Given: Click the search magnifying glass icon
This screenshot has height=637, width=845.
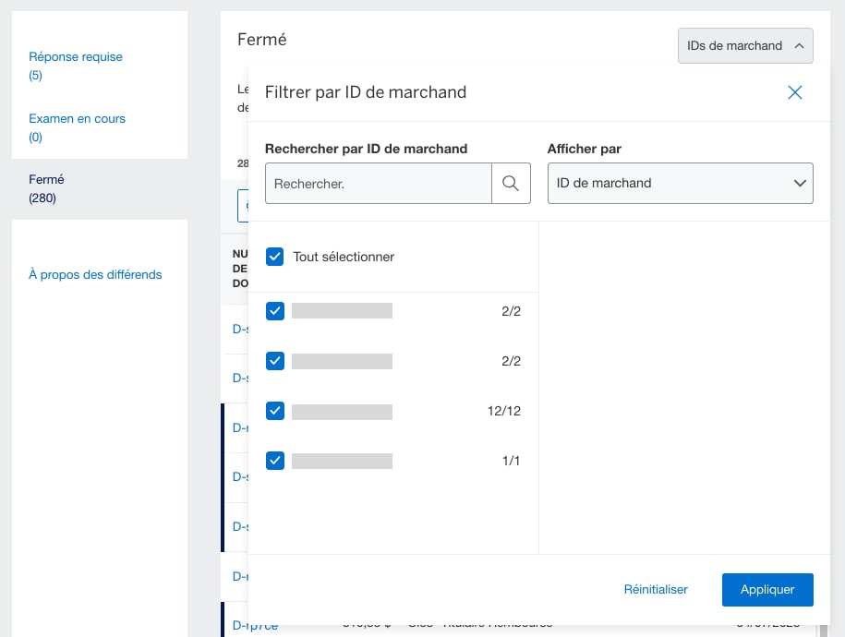Looking at the screenshot, I should point(511,183).
